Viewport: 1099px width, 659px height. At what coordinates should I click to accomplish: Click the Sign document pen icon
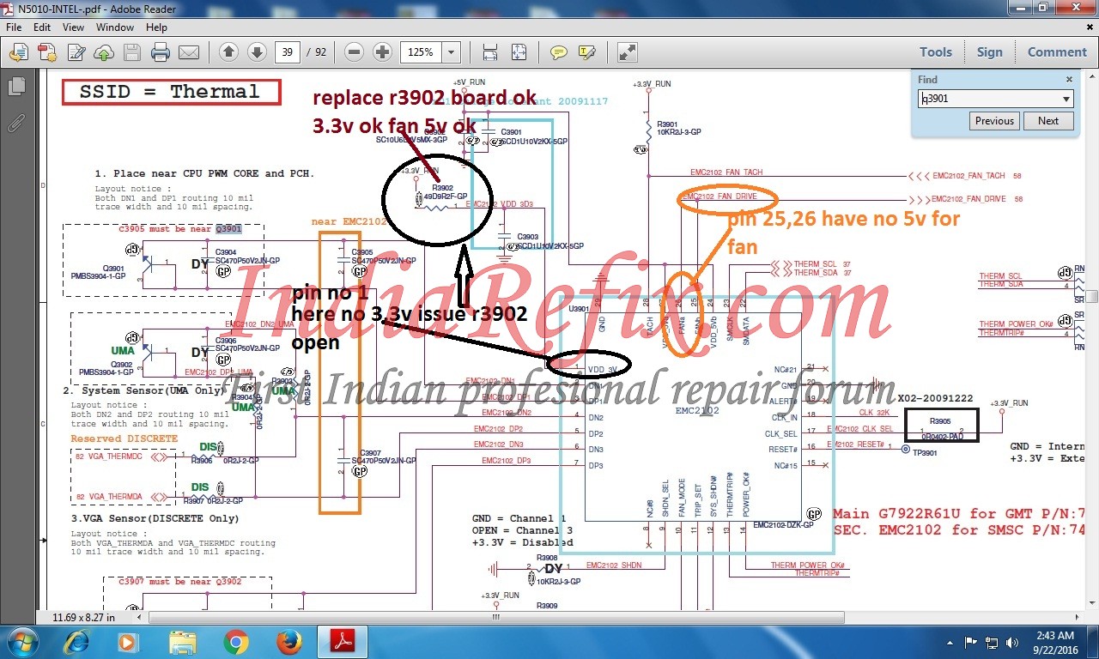pyautogui.click(x=76, y=52)
